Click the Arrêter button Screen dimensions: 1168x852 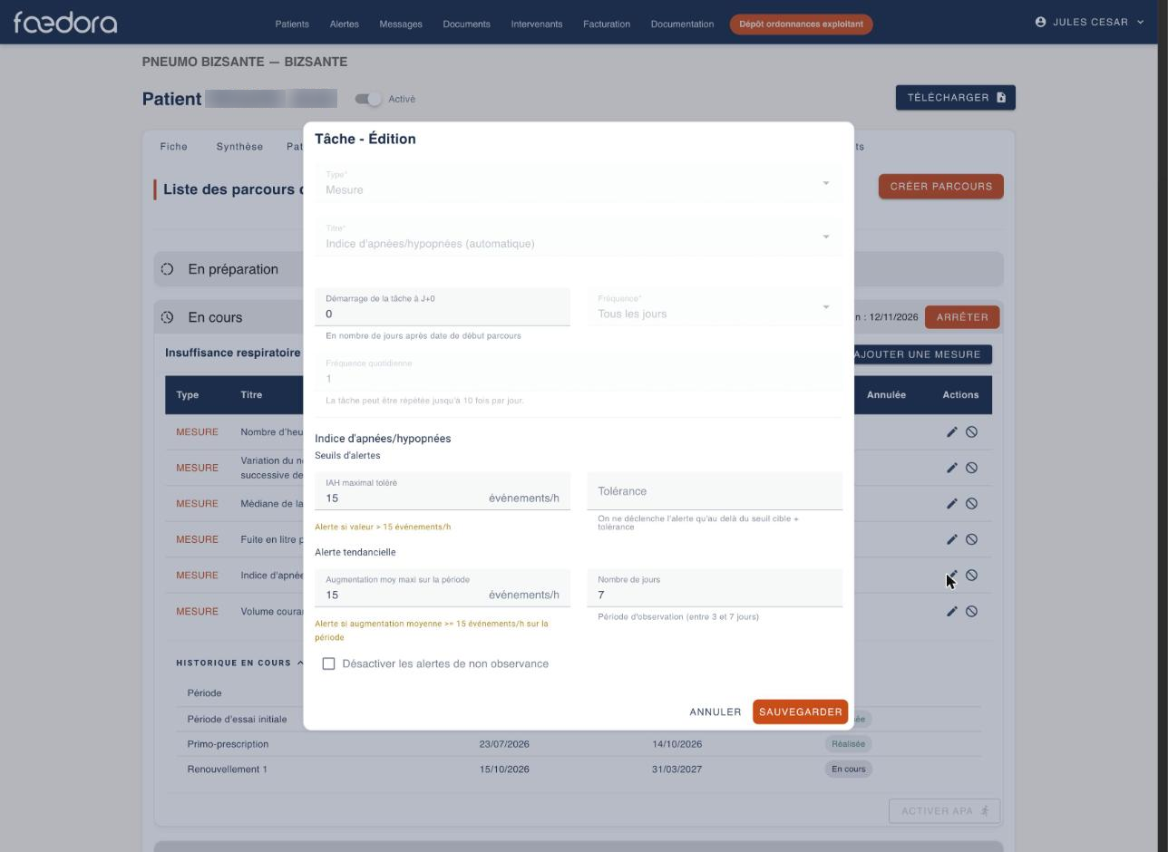coord(962,317)
